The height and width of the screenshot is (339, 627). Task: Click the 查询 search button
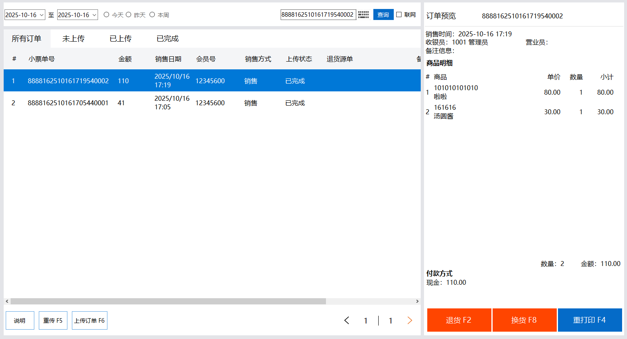383,15
